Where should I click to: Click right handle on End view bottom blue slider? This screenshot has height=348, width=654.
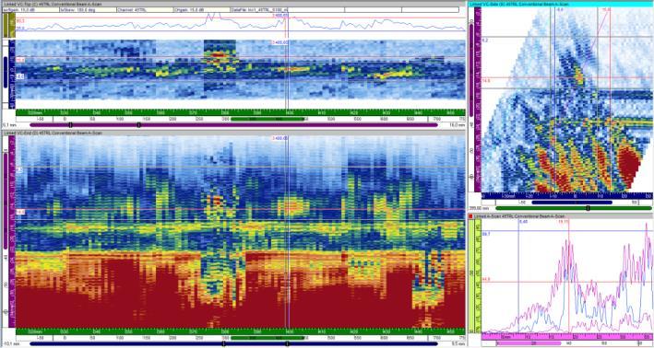tap(287, 343)
